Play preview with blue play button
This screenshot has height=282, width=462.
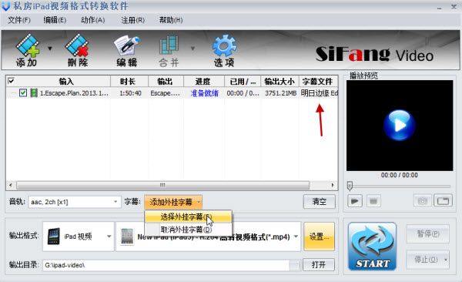click(x=399, y=125)
